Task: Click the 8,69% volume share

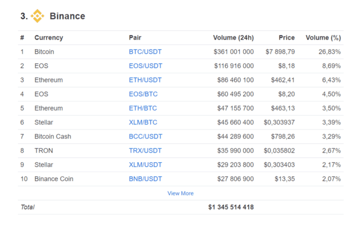Action: click(x=331, y=66)
